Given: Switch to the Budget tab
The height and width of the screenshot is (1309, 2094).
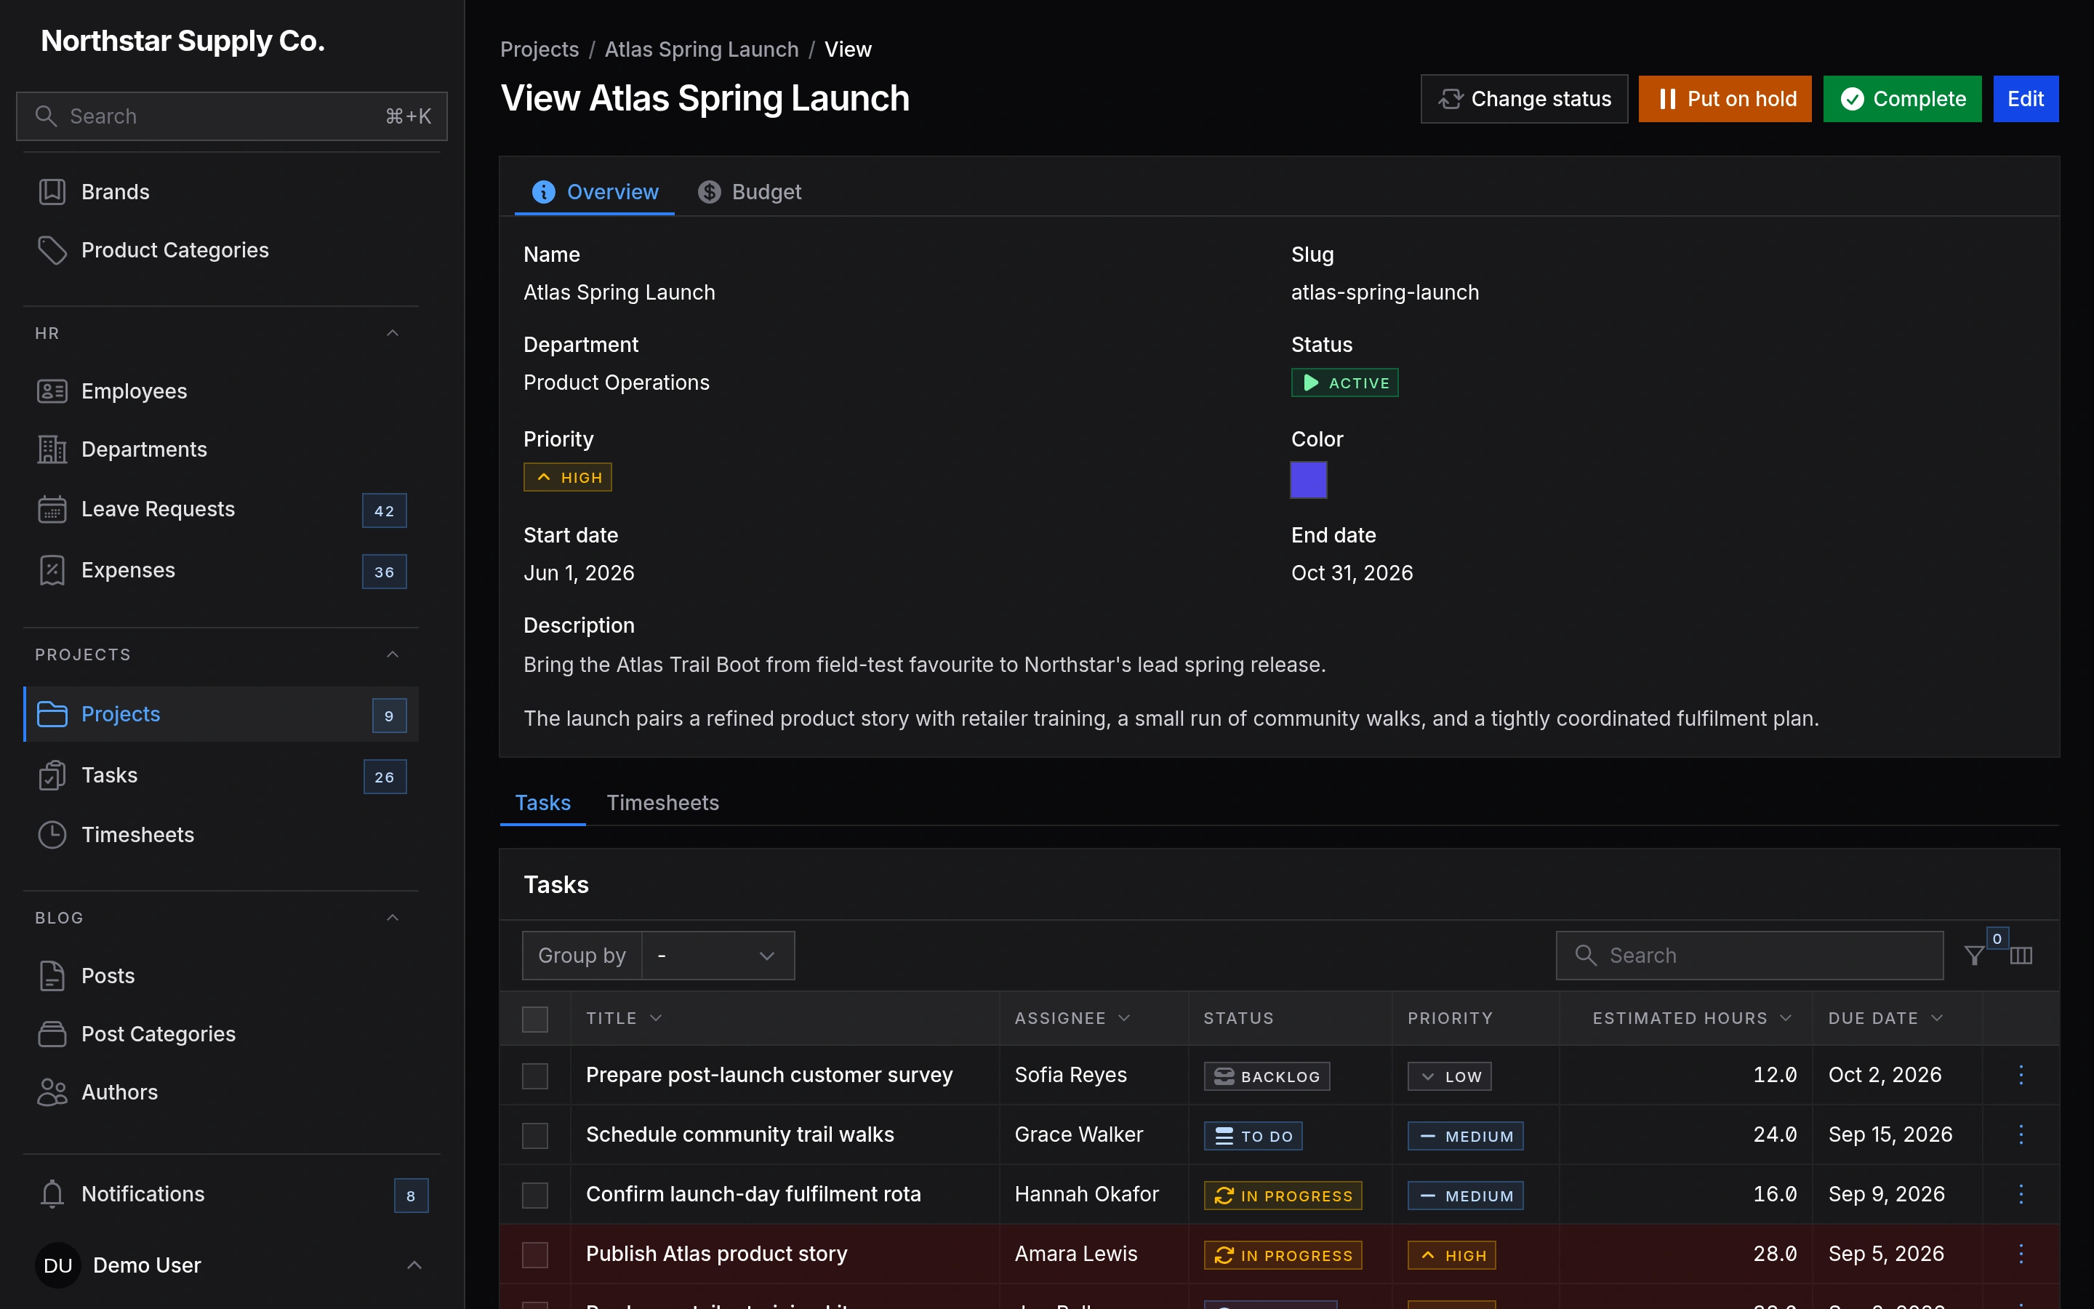Looking at the screenshot, I should click(x=750, y=192).
